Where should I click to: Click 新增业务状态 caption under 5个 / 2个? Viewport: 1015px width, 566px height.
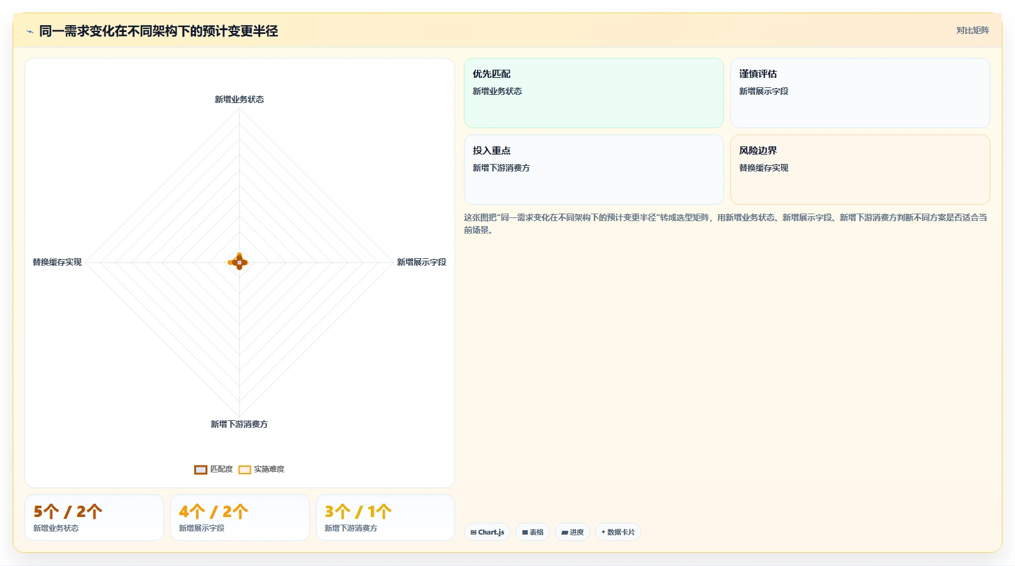tap(56, 528)
